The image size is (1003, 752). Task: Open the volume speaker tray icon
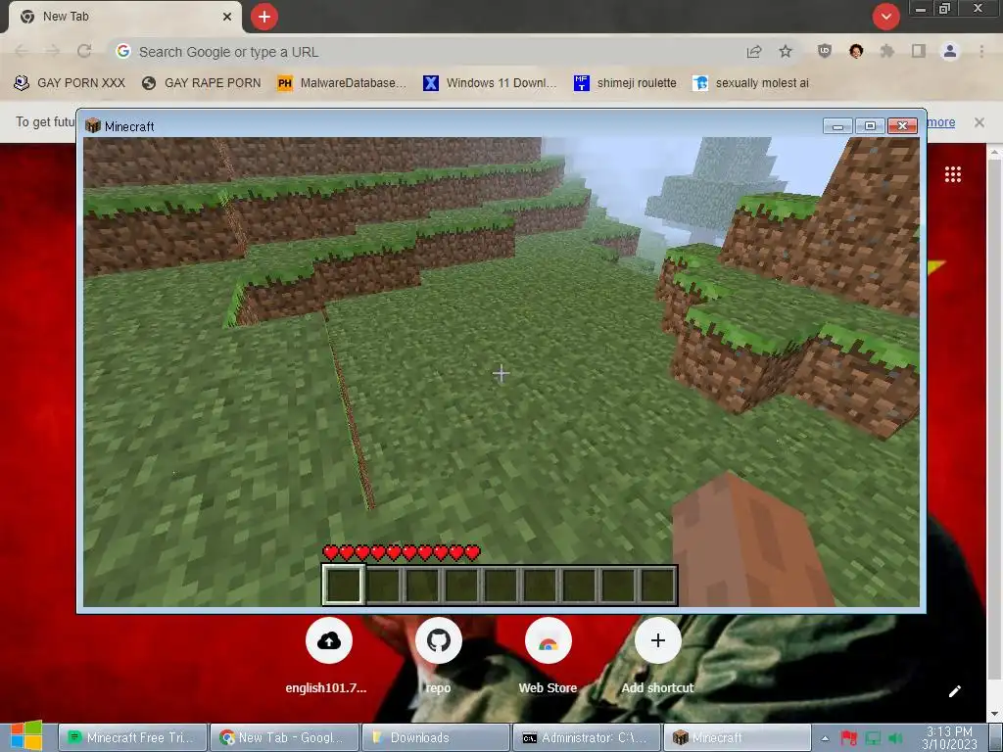[895, 738]
